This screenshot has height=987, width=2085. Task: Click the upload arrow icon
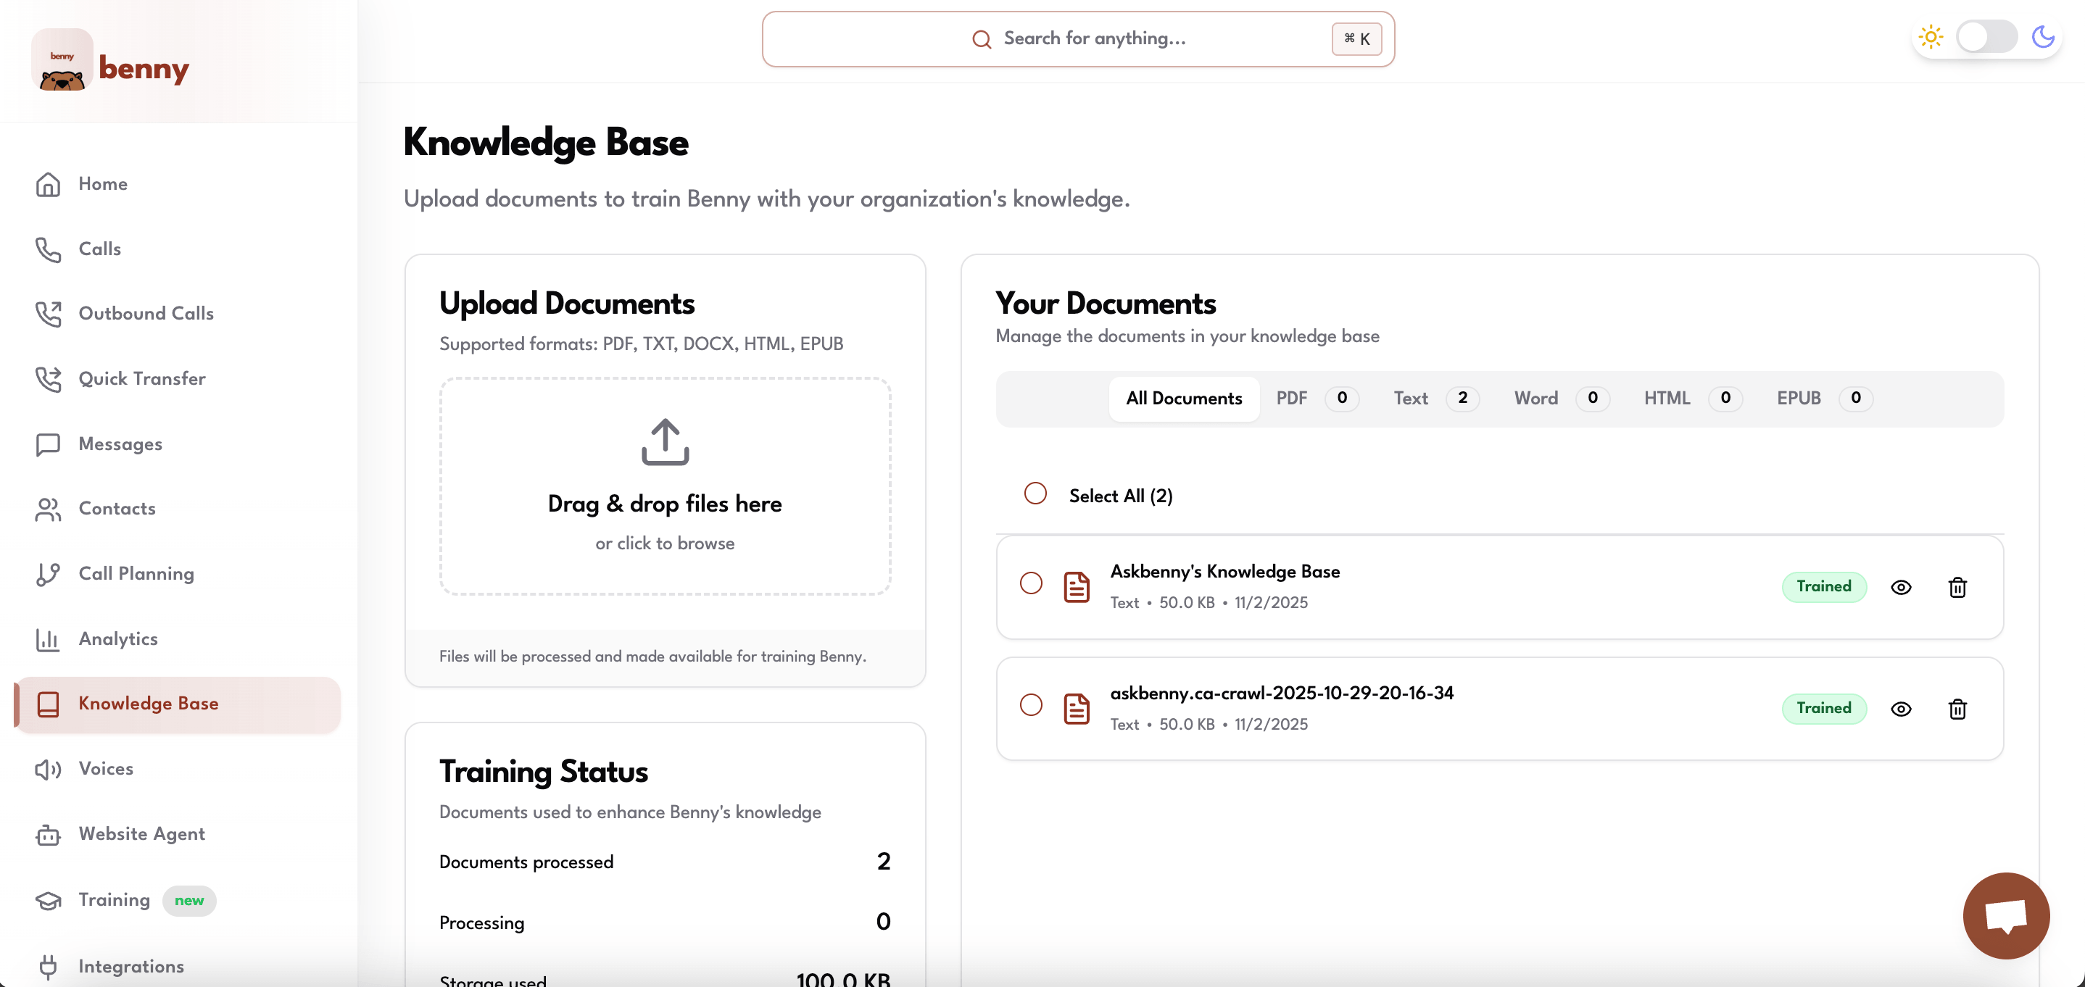(666, 442)
